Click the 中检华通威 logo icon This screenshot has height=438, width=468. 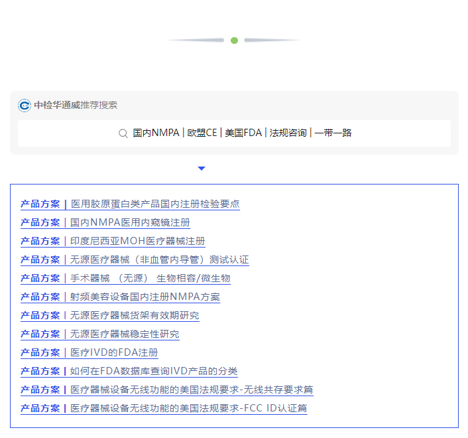click(25, 106)
